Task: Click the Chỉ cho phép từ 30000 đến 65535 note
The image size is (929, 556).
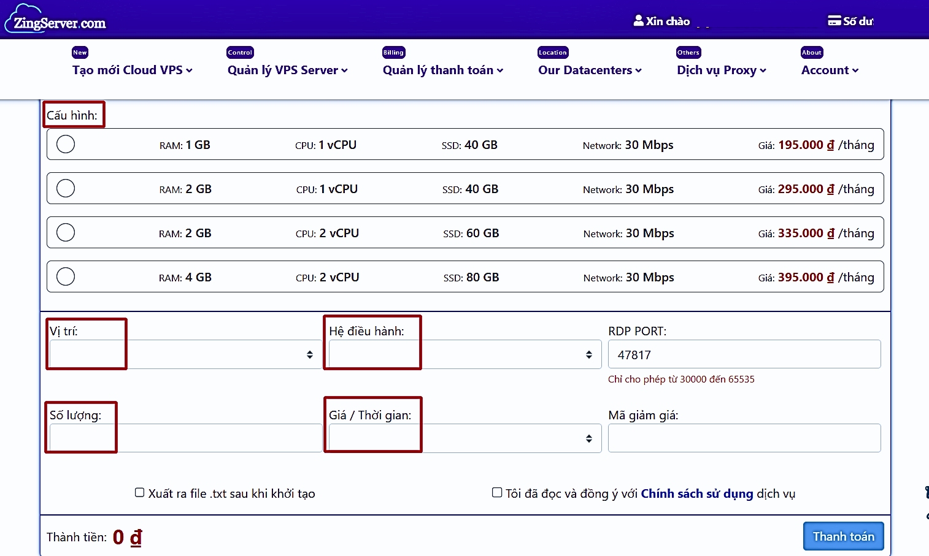Action: pos(681,379)
